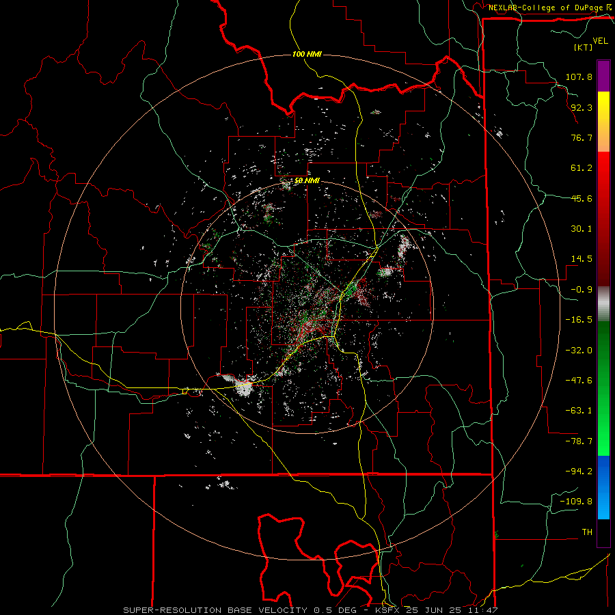Pick the yellow-orange segment of the color bar

(603, 122)
